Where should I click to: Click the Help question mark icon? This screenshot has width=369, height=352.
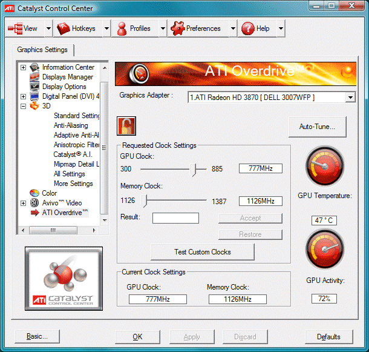(248, 28)
